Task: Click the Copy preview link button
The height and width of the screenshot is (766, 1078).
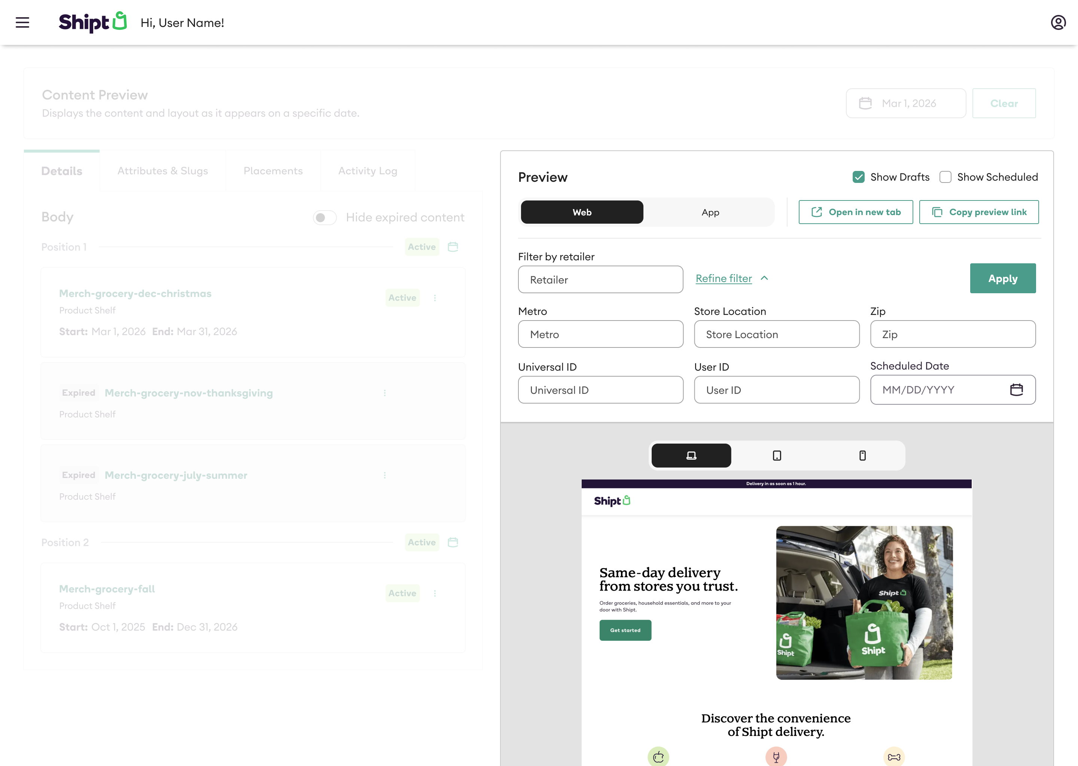Action: [x=979, y=212]
